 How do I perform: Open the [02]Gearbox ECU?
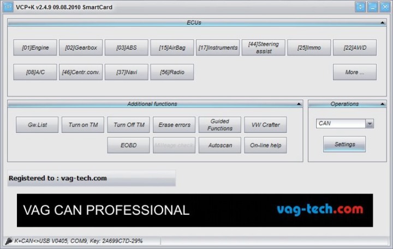click(x=81, y=47)
